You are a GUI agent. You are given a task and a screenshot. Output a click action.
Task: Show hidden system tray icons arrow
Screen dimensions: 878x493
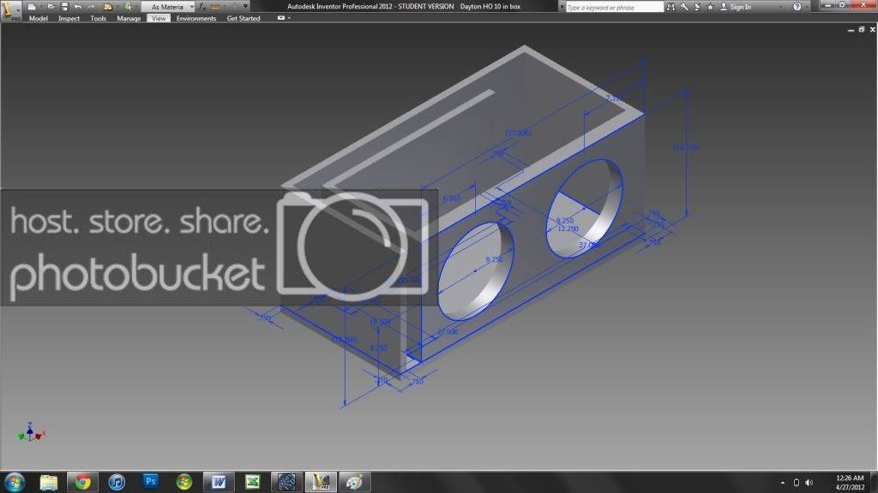(782, 483)
